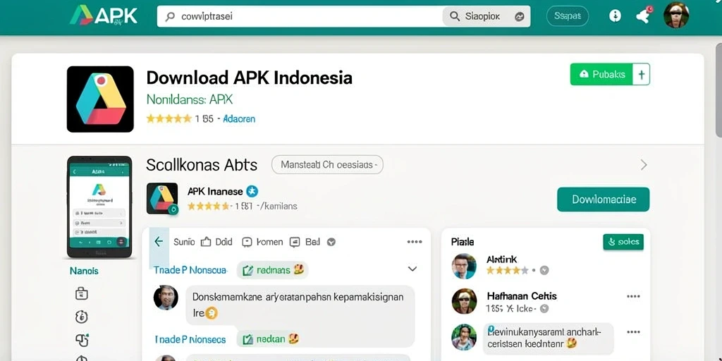Click the 'Scallkonas Abts' section heading
This screenshot has height=361, width=722.
202,165
